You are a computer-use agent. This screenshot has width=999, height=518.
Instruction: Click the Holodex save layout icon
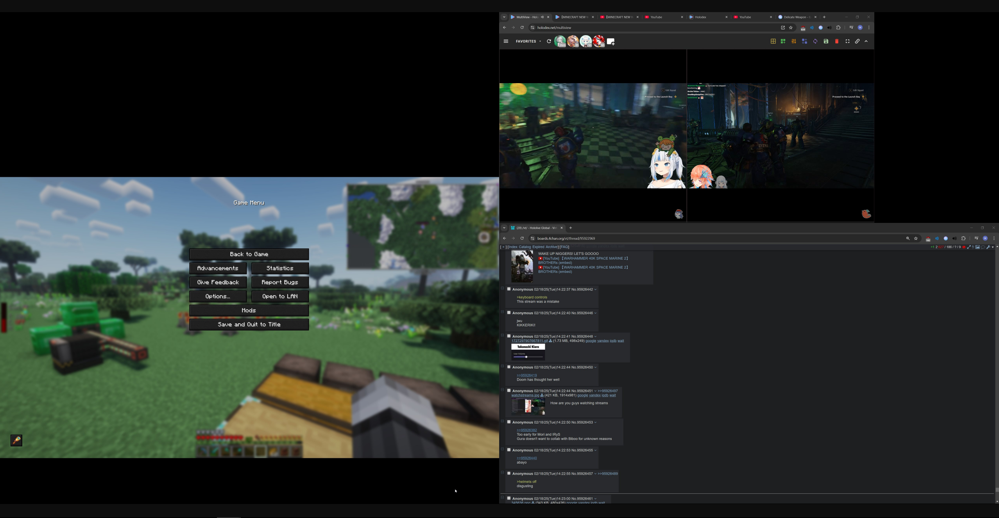pos(826,41)
